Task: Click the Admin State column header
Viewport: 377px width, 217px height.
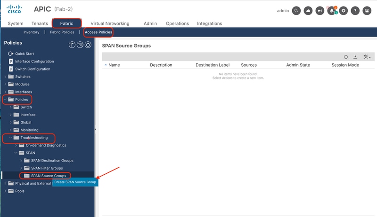Action: click(298, 65)
